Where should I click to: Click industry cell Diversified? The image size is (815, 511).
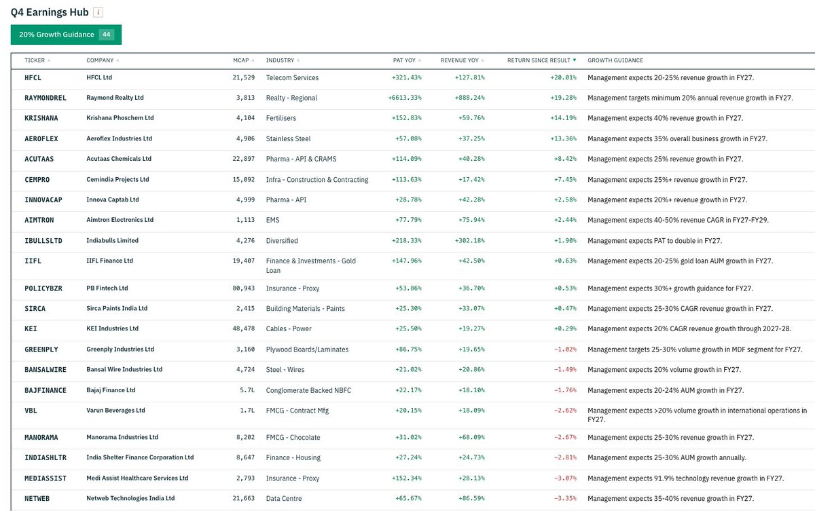click(282, 241)
